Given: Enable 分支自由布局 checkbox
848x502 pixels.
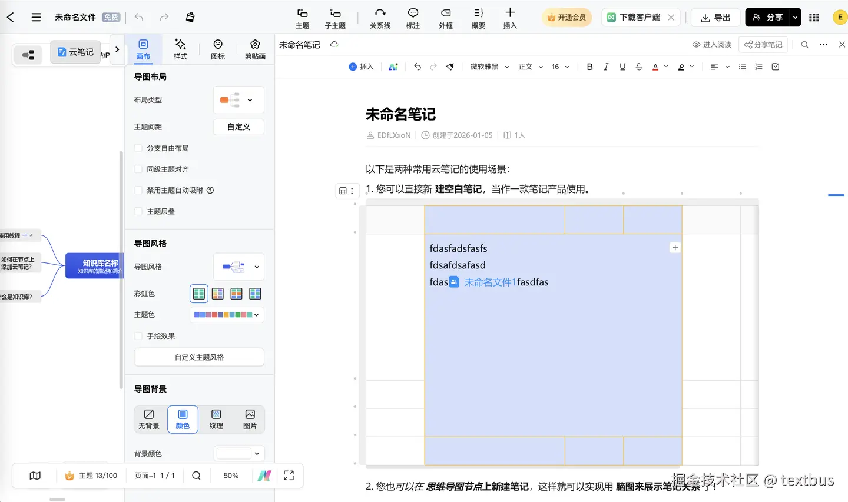Looking at the screenshot, I should [x=138, y=148].
